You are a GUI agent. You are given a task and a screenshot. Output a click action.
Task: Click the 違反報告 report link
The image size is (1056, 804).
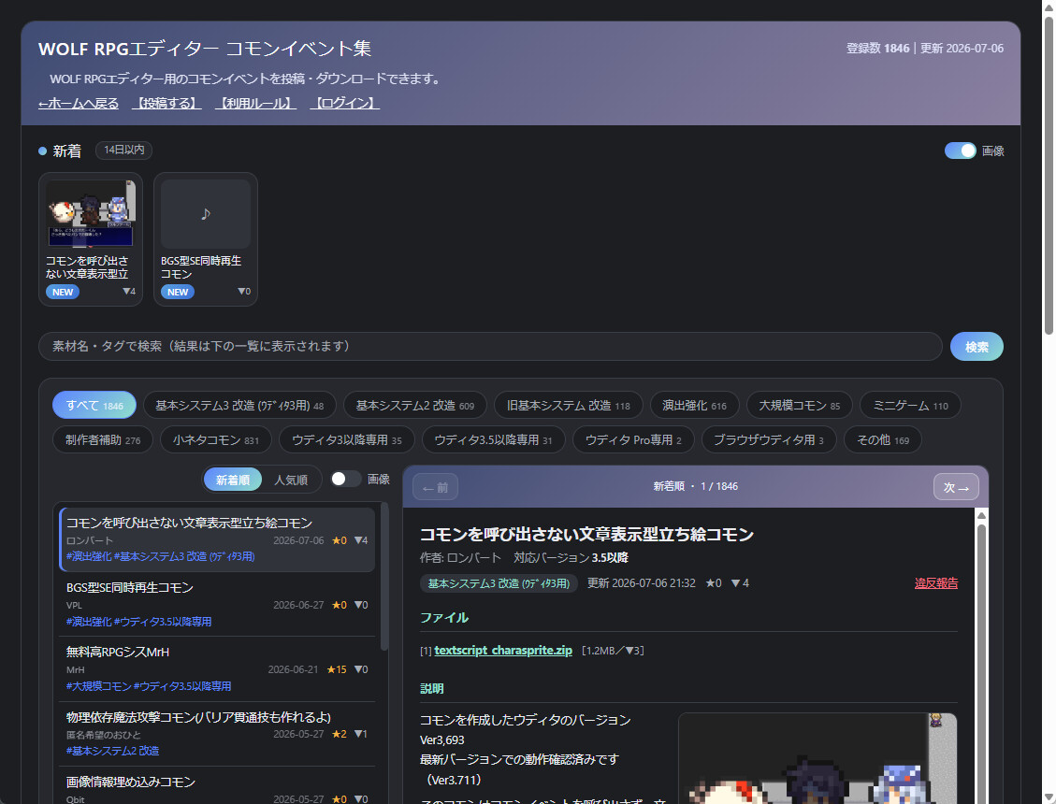click(x=936, y=583)
